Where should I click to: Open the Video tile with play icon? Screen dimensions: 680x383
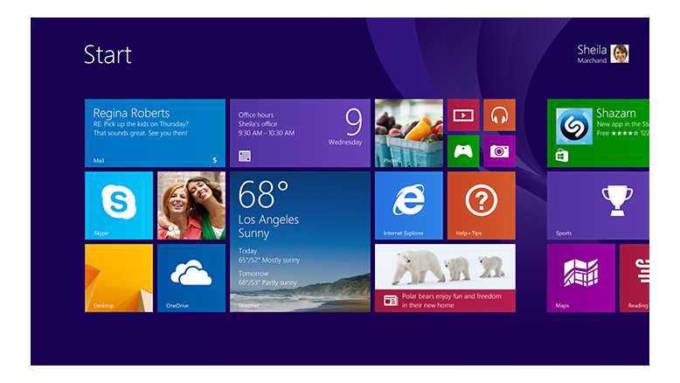pyautogui.click(x=463, y=115)
